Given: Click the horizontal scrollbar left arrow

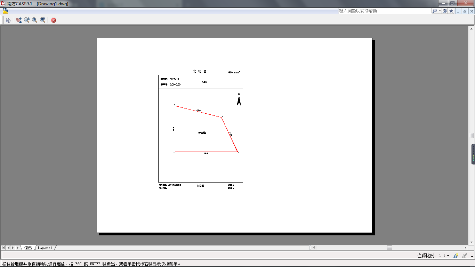Looking at the screenshot, I should [x=314, y=248].
